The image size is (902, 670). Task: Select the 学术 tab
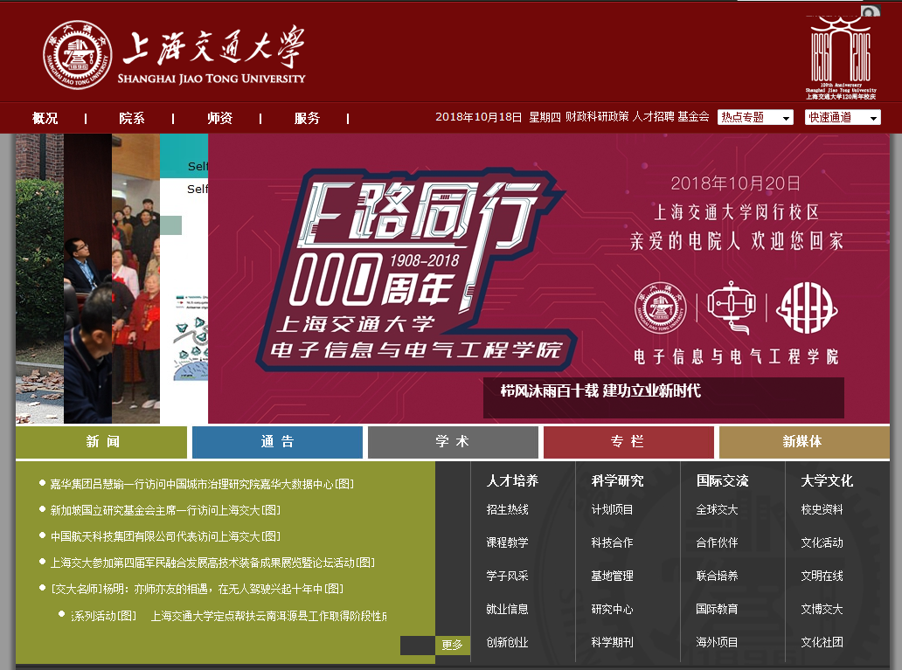(453, 442)
